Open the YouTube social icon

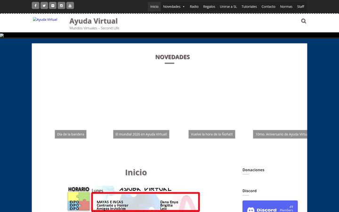pyautogui.click(x=70, y=5)
